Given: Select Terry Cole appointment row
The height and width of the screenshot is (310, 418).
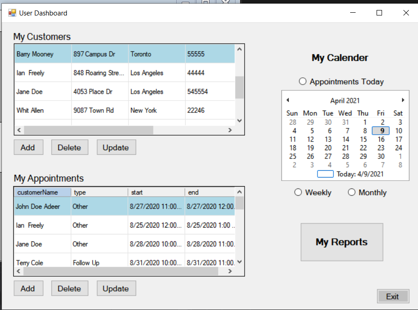Looking at the screenshot, I should (124, 260).
